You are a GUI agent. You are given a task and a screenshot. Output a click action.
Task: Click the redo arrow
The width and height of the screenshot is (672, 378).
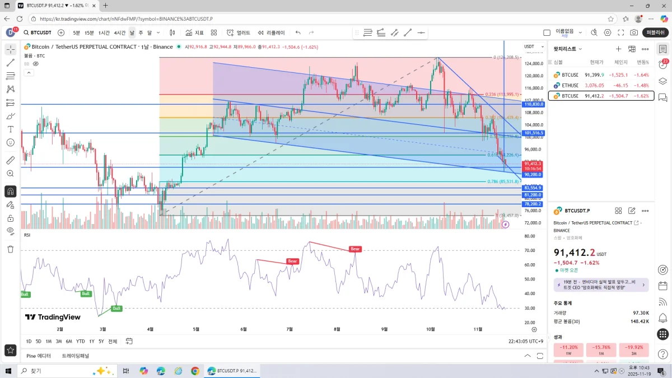point(312,32)
